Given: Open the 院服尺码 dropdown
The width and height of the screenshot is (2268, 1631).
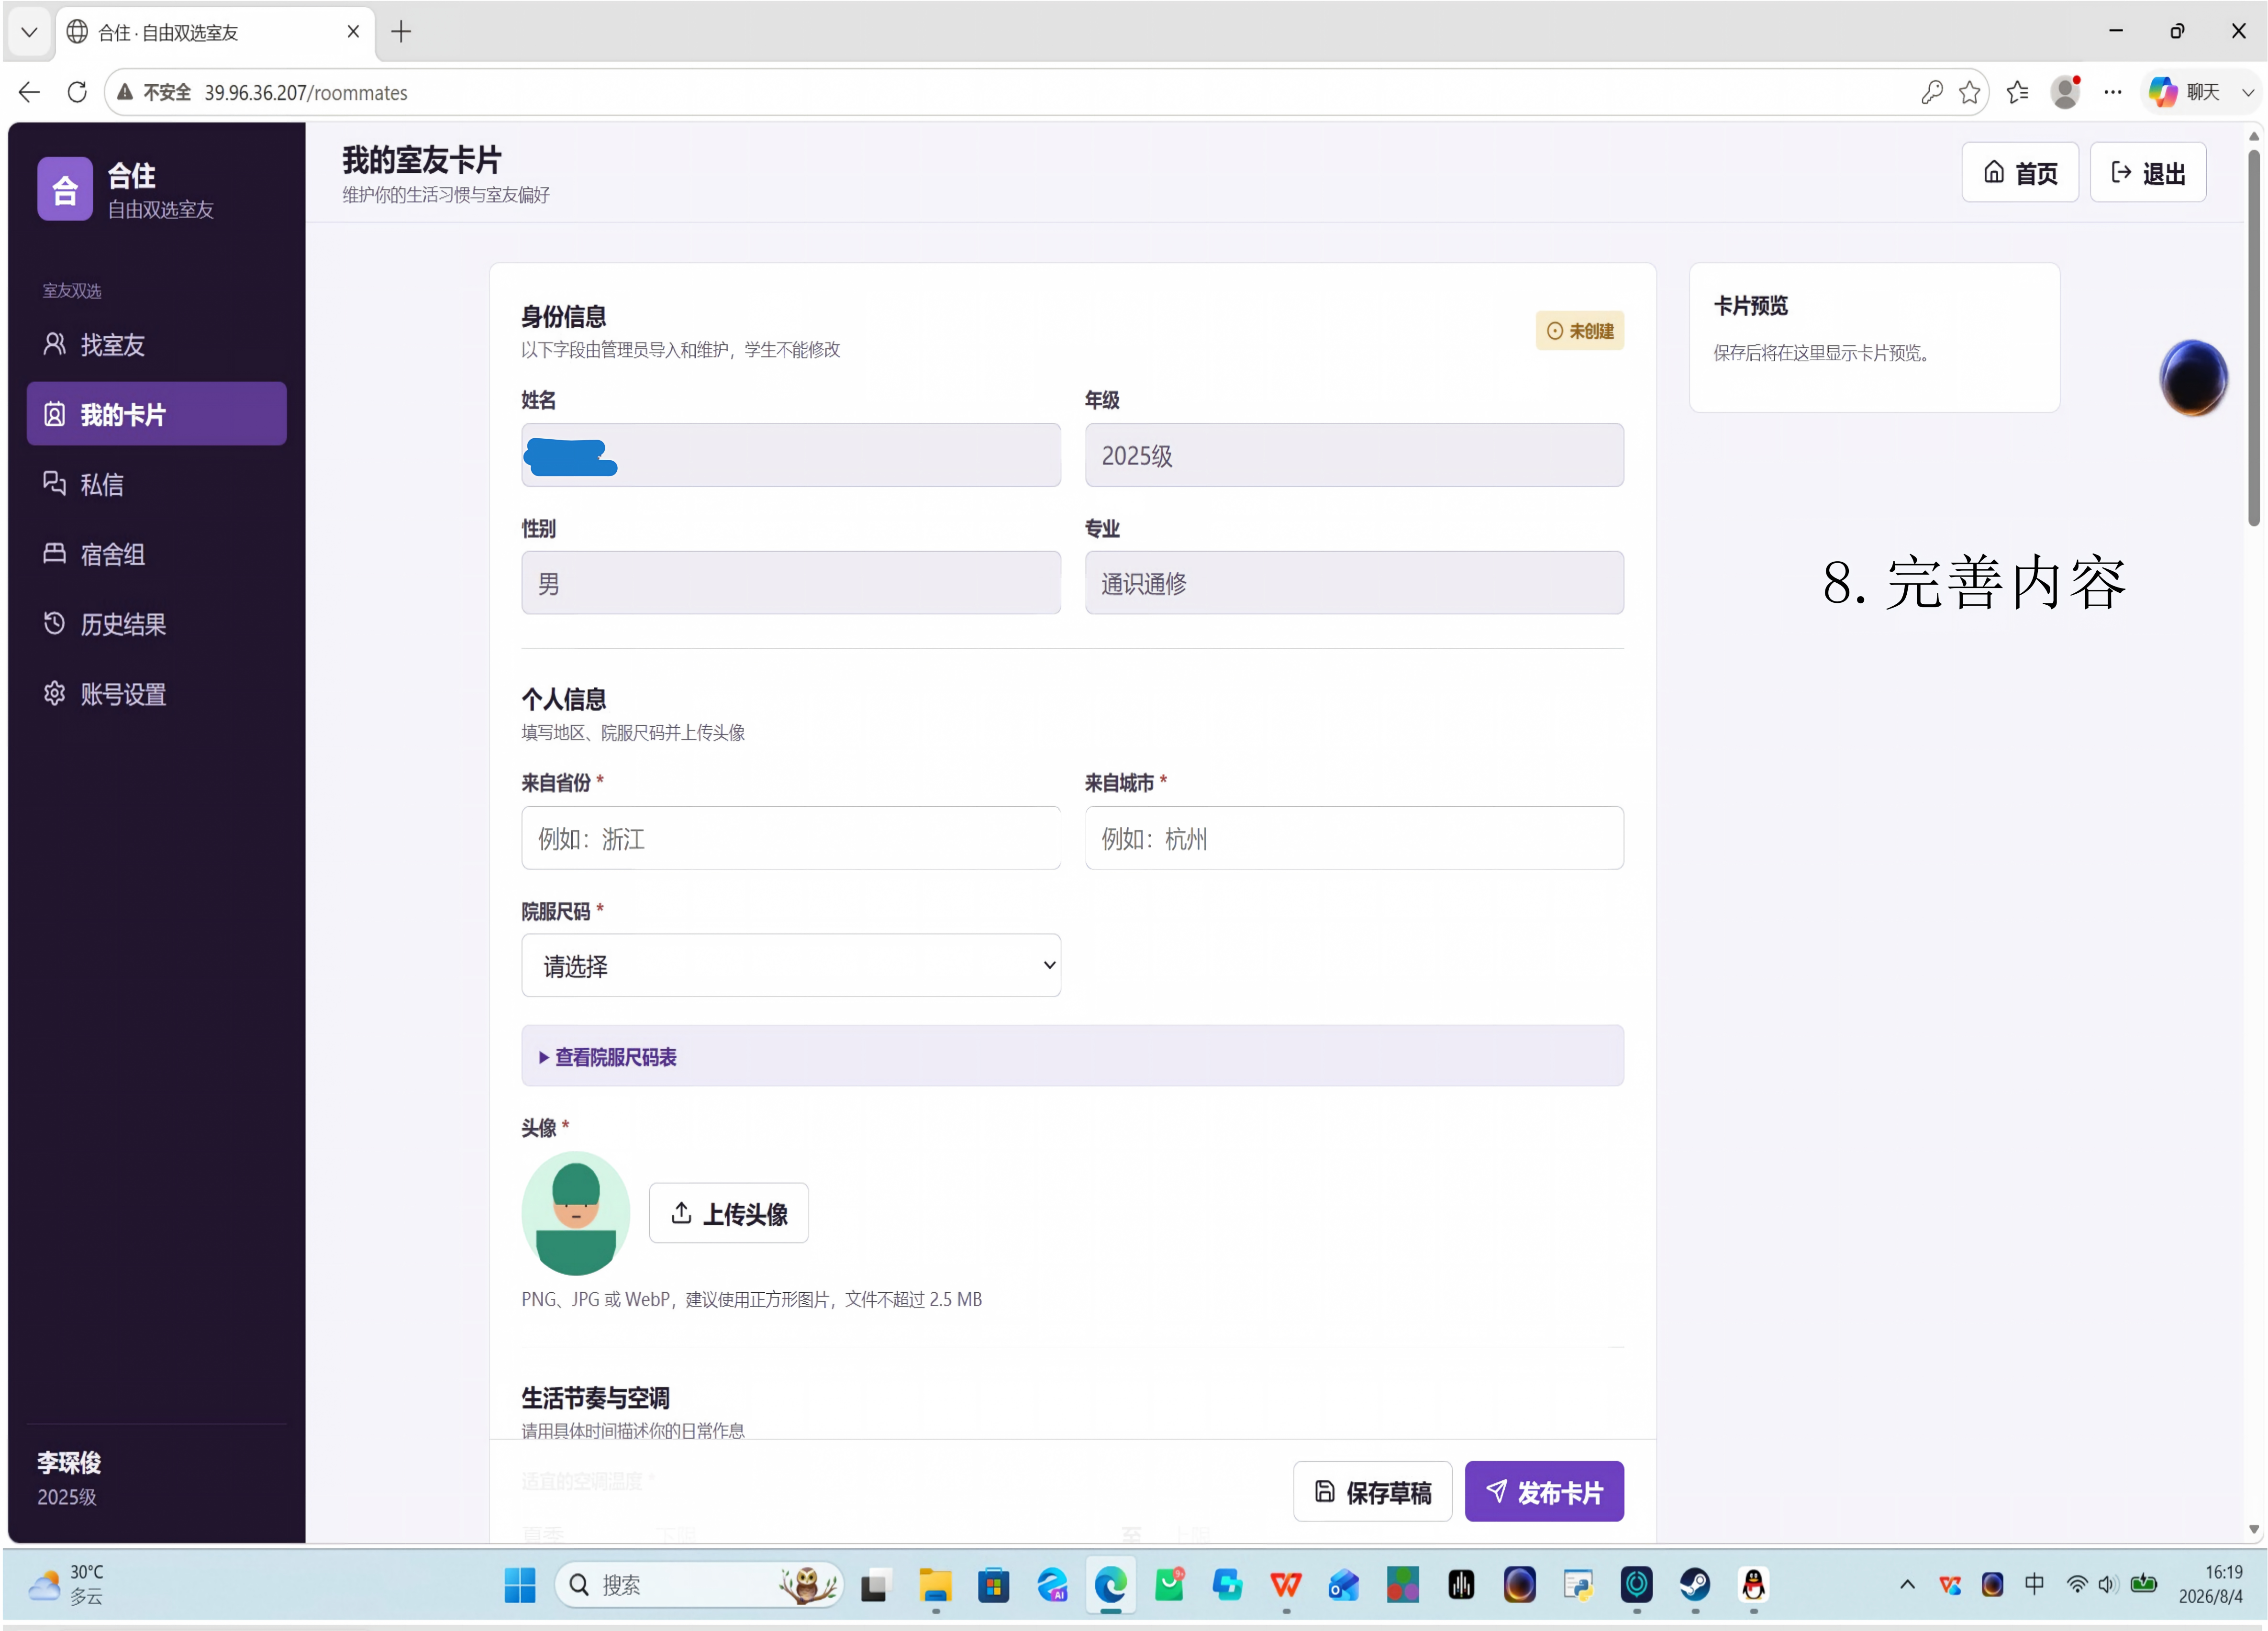Looking at the screenshot, I should click(x=790, y=965).
